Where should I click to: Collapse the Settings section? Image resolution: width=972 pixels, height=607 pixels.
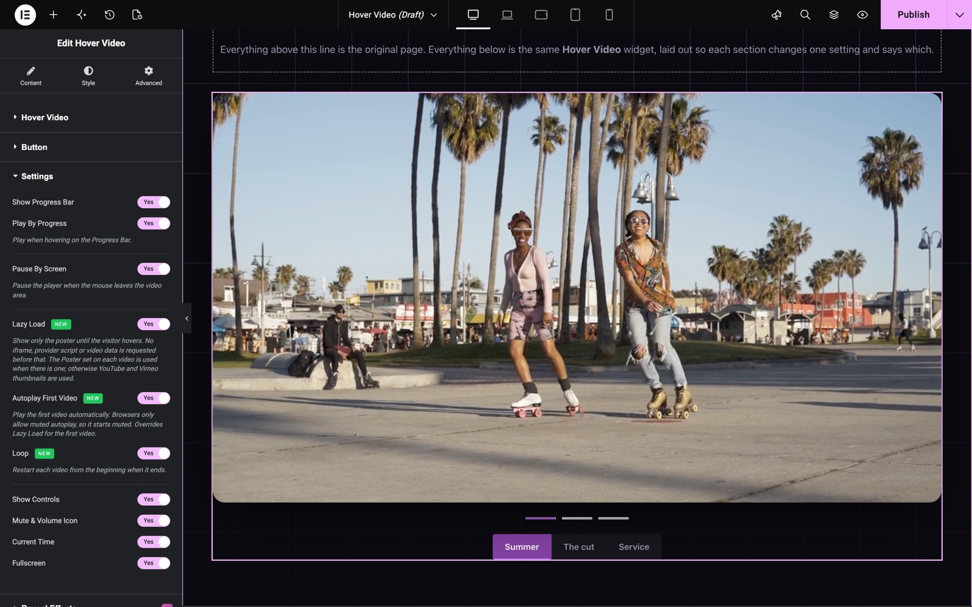[x=91, y=176]
